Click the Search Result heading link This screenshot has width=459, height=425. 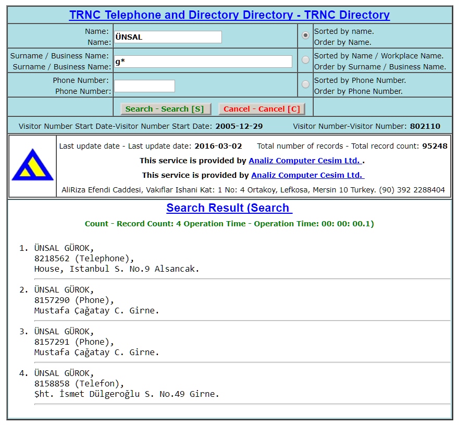[x=229, y=208]
